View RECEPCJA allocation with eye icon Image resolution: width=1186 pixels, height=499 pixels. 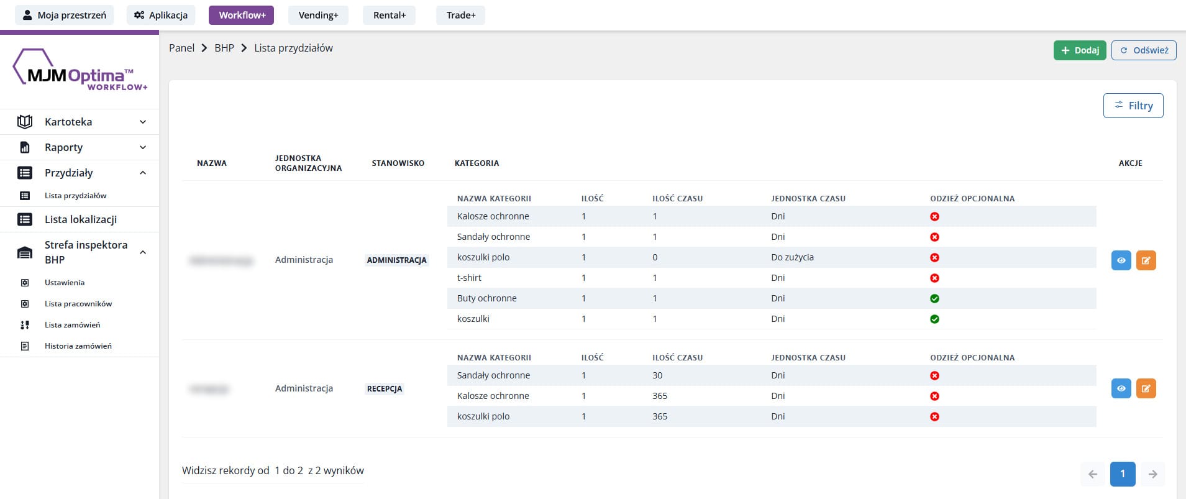(1121, 388)
